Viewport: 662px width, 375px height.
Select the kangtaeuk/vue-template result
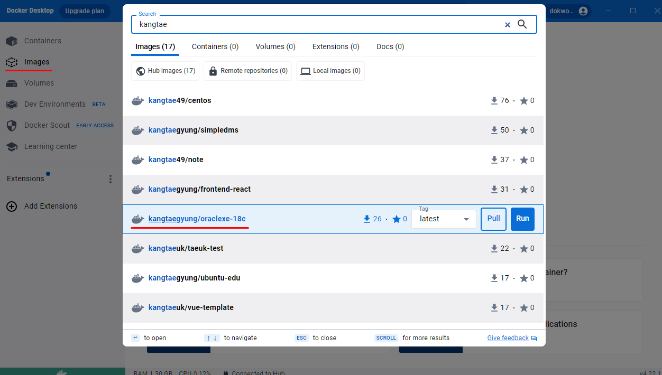click(333, 308)
